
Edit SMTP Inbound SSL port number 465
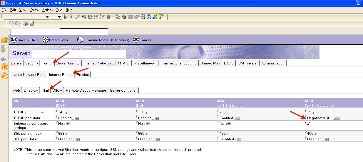tap(223, 134)
